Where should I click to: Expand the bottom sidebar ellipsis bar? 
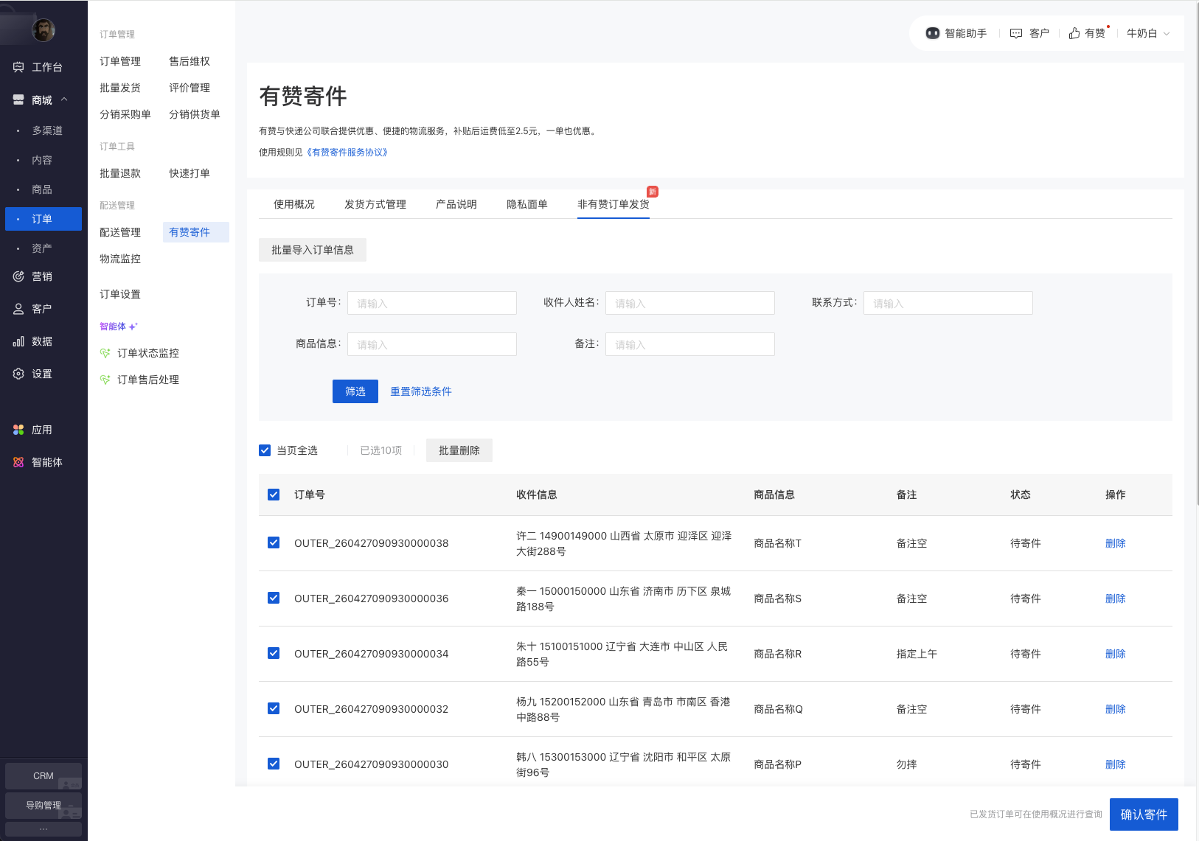tap(44, 829)
